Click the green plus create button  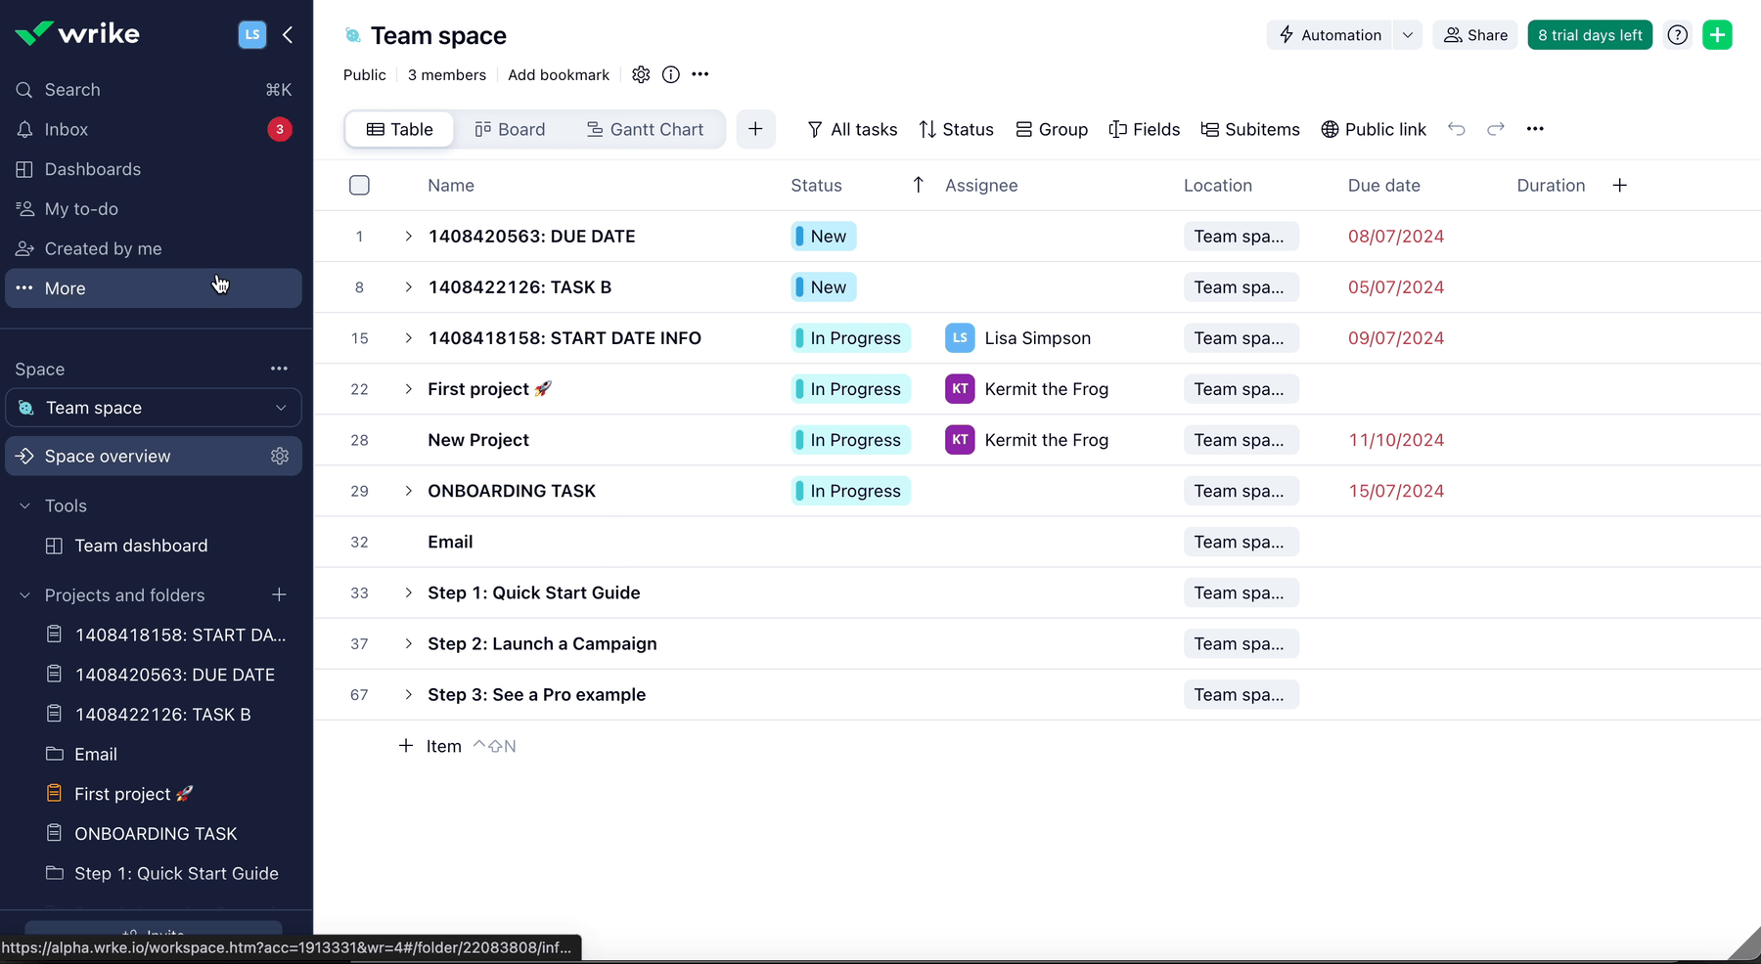[1717, 35]
